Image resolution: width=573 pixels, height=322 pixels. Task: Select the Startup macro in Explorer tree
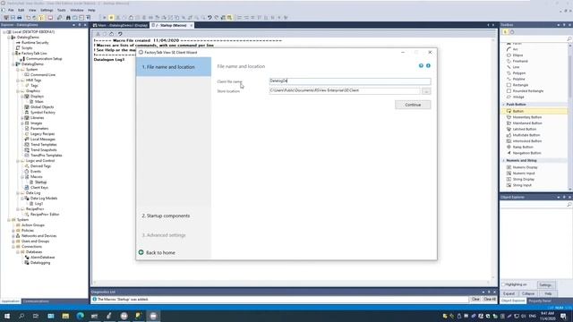click(x=40, y=182)
